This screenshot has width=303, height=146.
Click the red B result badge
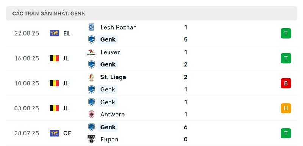(x=286, y=83)
